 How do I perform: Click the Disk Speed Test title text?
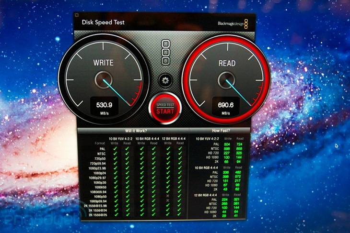point(103,22)
